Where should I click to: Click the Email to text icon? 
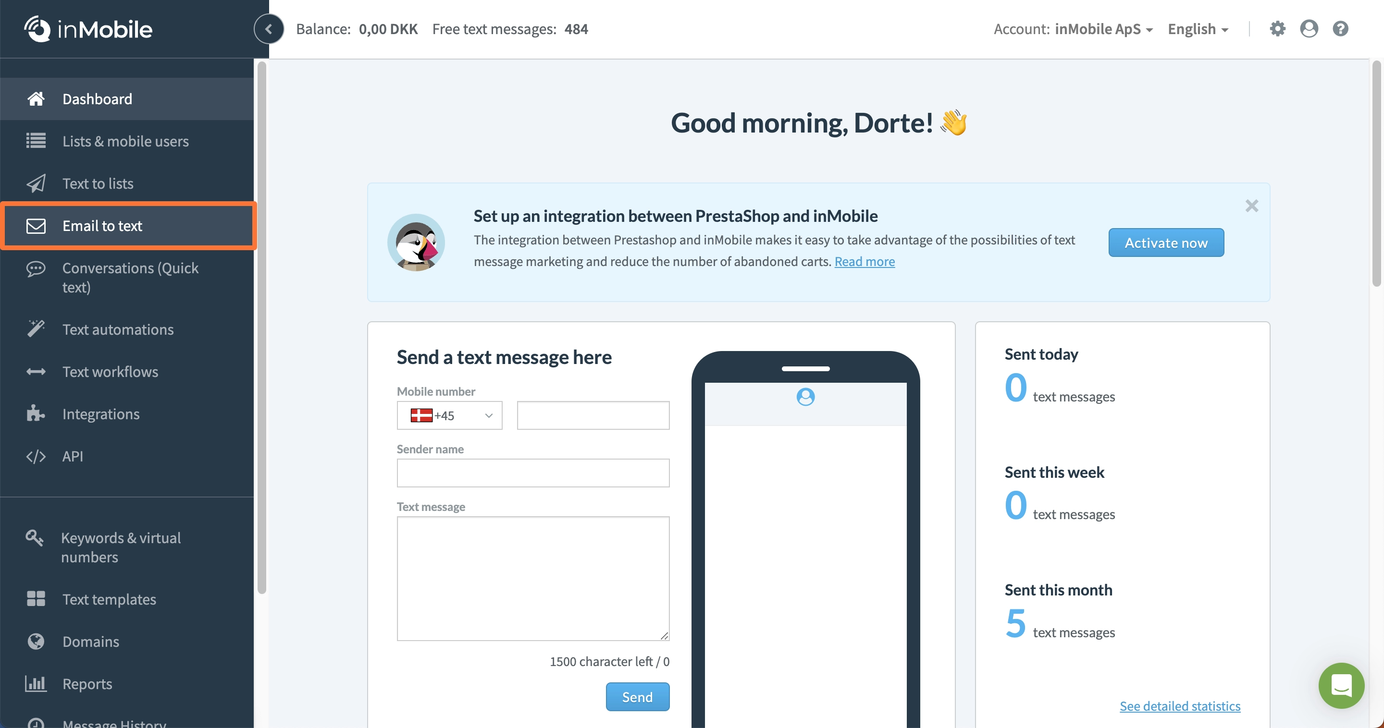coord(36,224)
